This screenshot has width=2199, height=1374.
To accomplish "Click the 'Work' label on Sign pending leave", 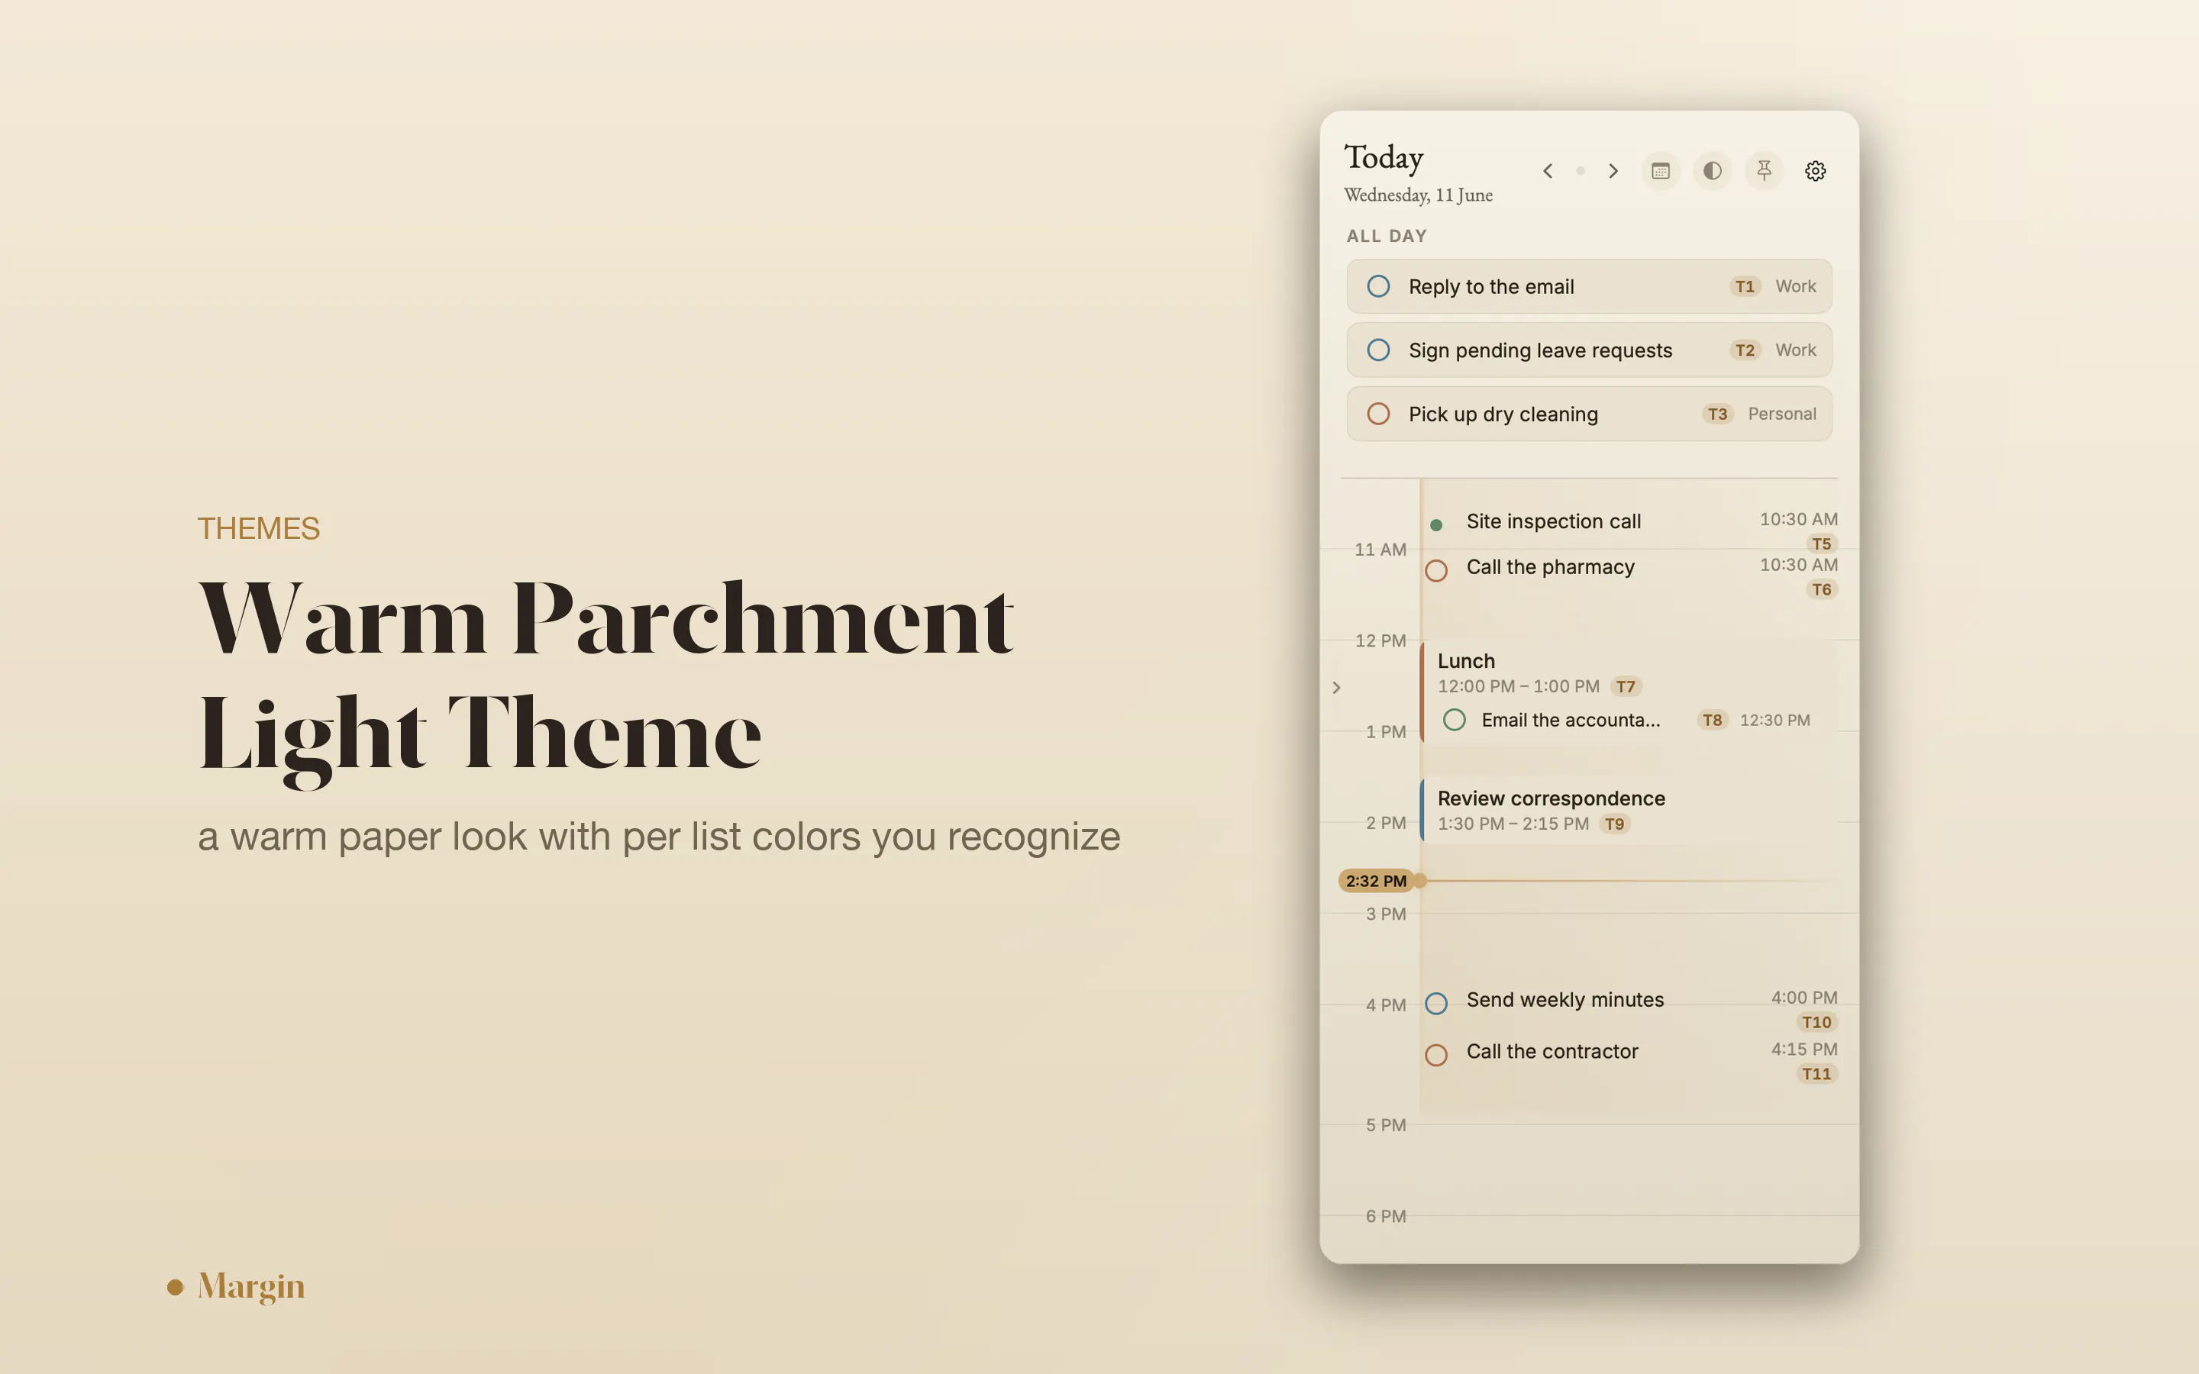I will pos(1796,350).
